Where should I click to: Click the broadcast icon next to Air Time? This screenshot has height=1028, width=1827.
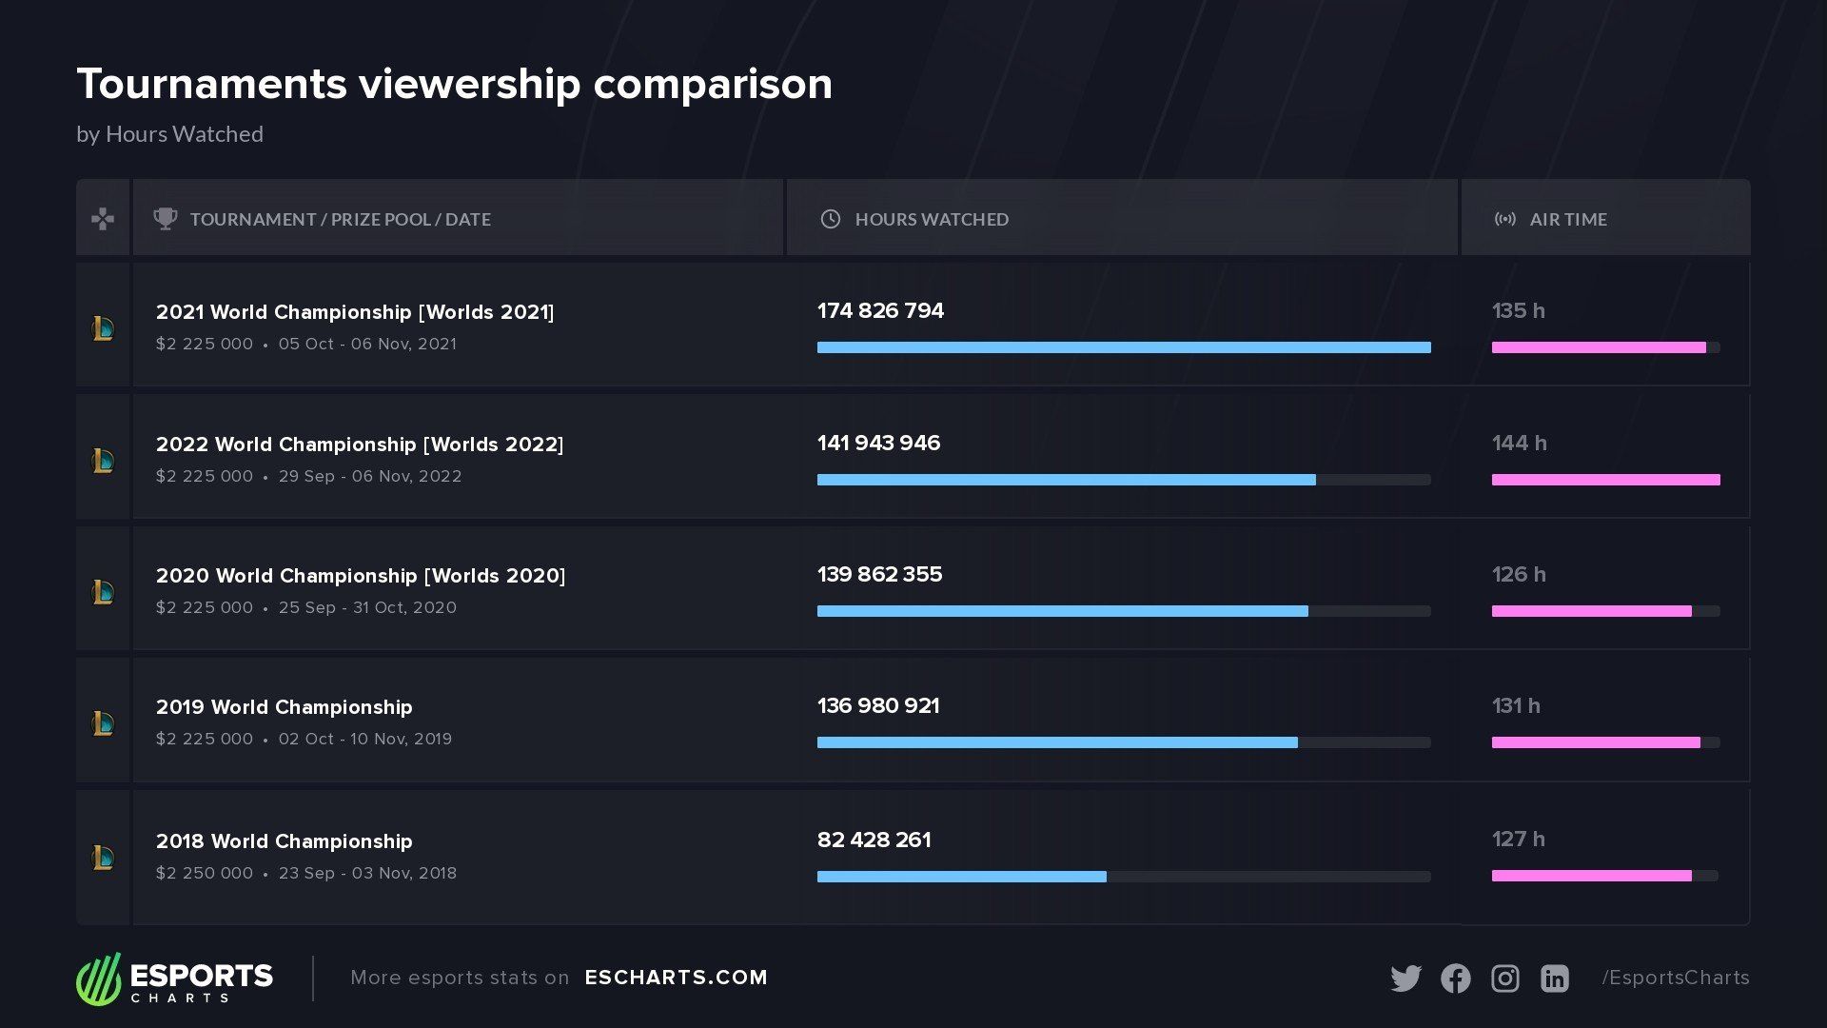click(1501, 220)
